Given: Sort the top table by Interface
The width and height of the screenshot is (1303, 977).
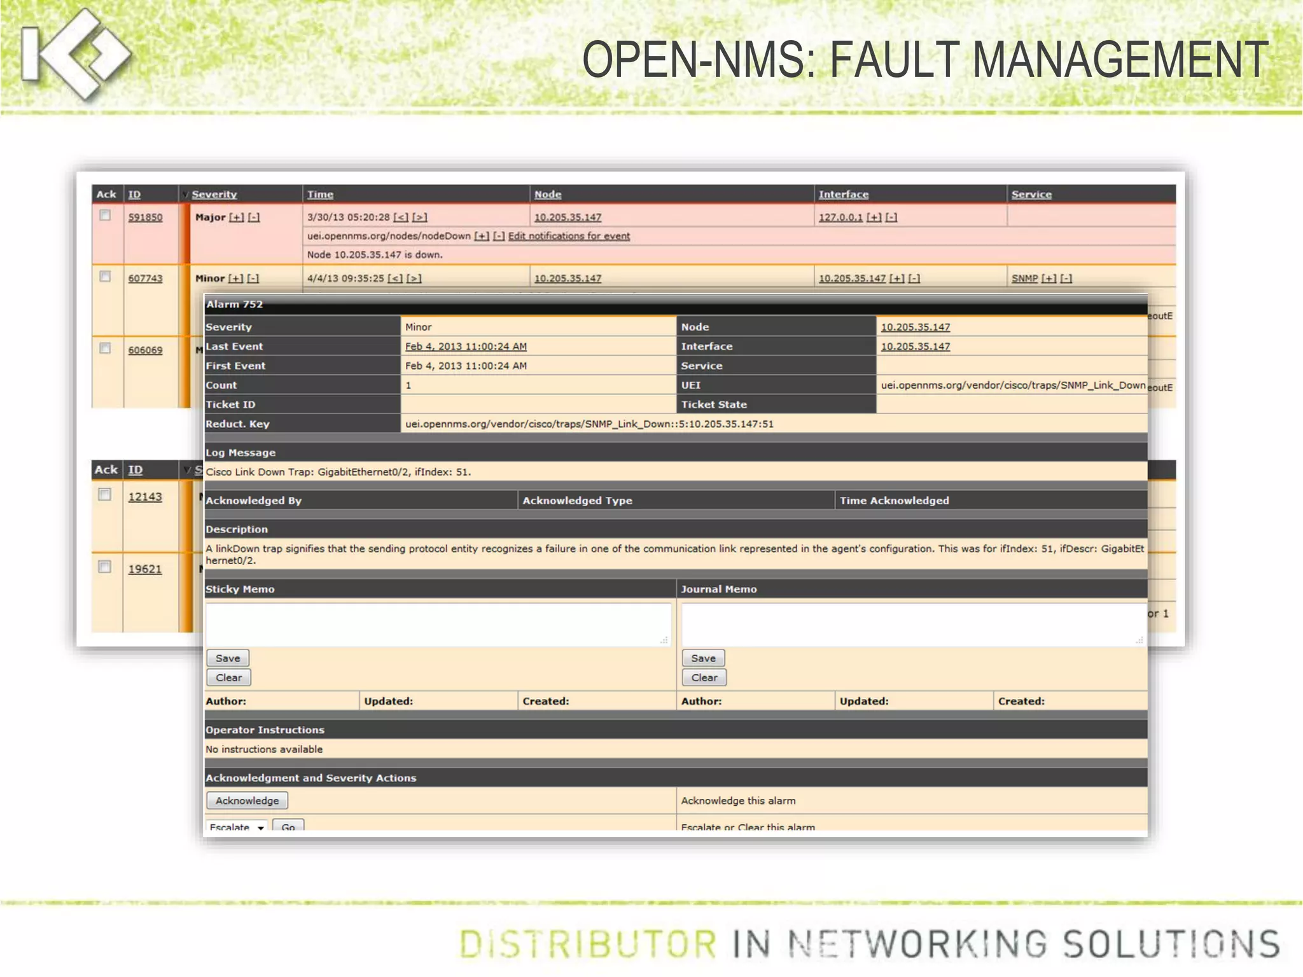Looking at the screenshot, I should click(x=844, y=195).
